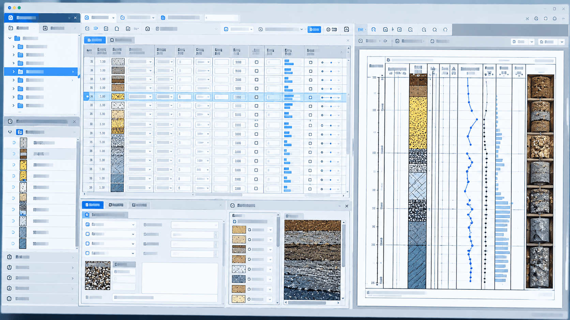Click the blue icon in the pattern library header

[20, 132]
